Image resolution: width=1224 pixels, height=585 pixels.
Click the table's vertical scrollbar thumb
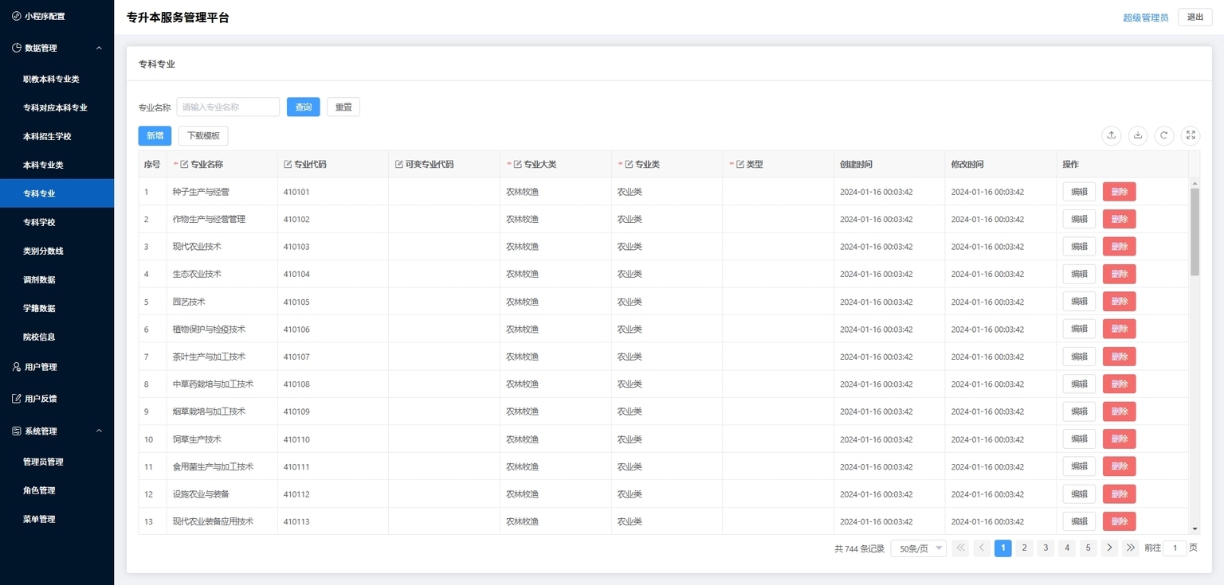pos(1195,231)
